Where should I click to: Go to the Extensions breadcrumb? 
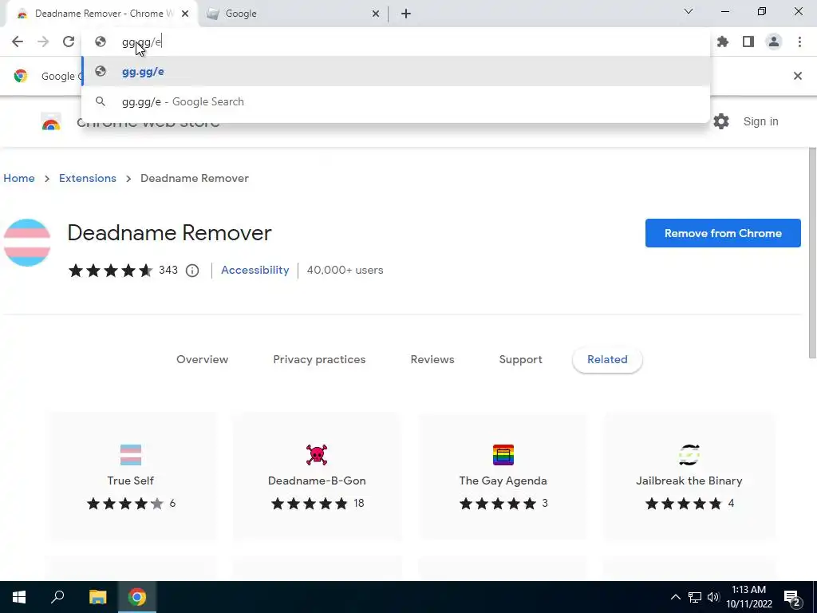(x=88, y=178)
